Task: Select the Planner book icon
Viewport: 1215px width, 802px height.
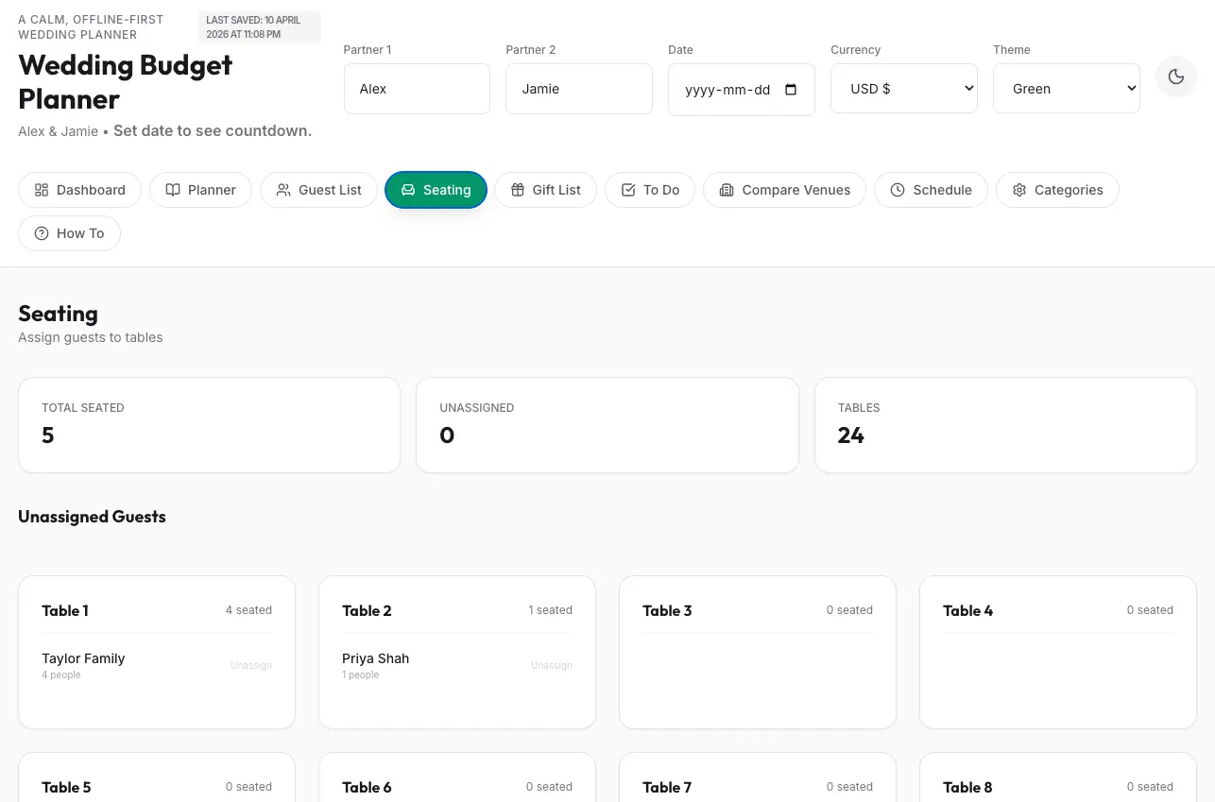Action: [x=173, y=190]
